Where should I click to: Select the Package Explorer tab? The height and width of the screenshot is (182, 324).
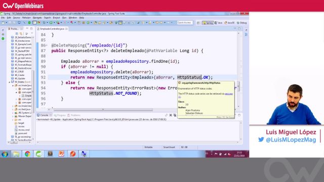pos(15,29)
